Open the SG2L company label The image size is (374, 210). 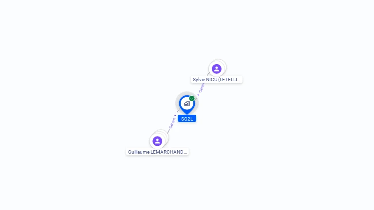[187, 119]
